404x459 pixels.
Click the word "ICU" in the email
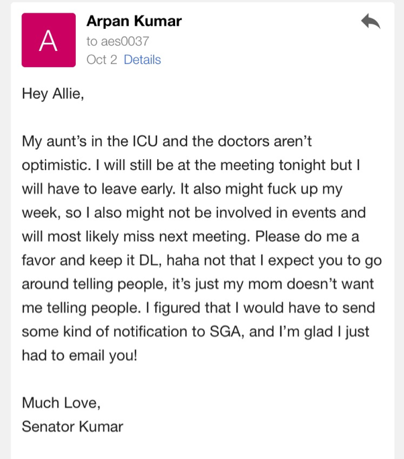tap(145, 141)
